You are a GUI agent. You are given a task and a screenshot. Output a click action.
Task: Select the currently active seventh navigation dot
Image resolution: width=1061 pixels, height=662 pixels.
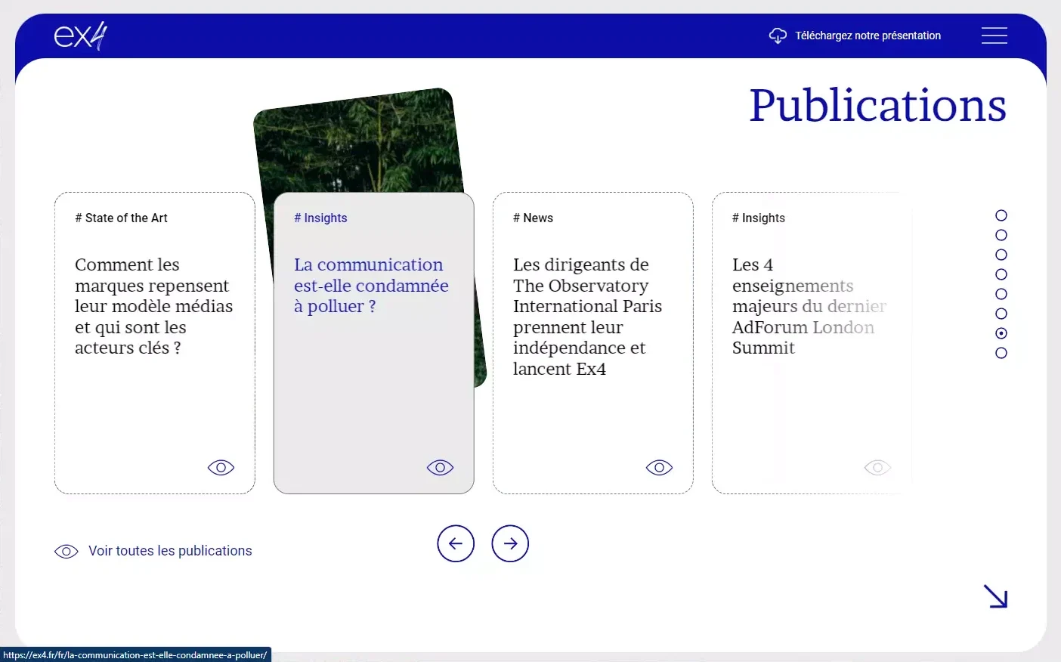(1001, 333)
